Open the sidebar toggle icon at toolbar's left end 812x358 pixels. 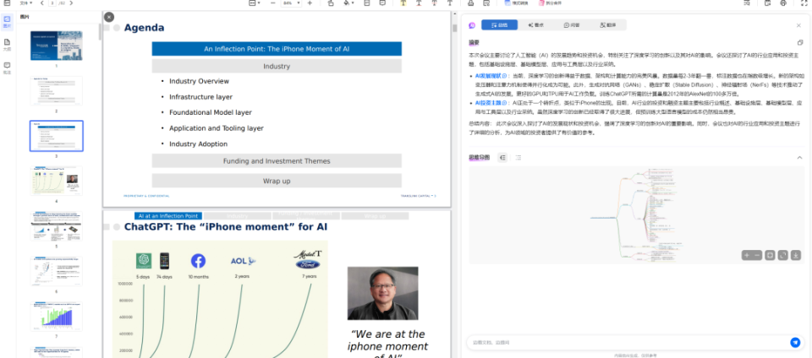(8, 3)
